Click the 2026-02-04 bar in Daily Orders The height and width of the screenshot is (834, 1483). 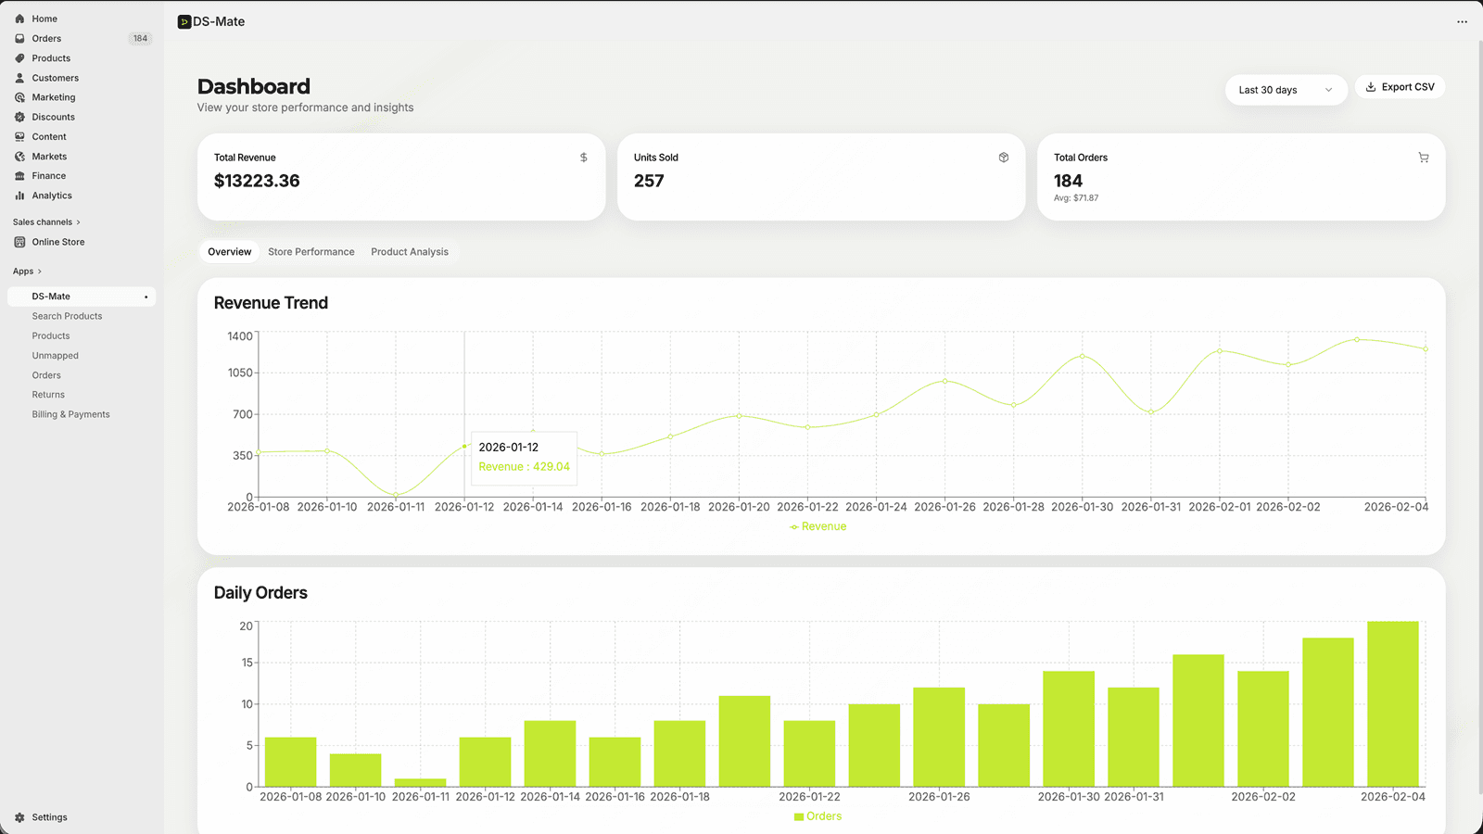1392,704
